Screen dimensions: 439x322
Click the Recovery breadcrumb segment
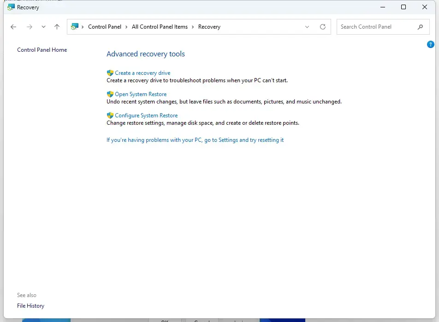pos(209,27)
